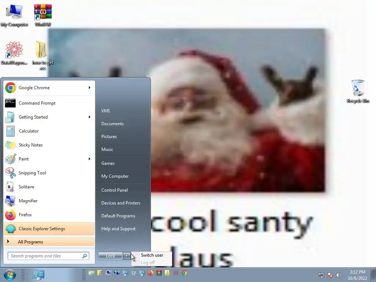Launch Calculator from the Start menu
This screenshot has height=282, width=376.
pyautogui.click(x=49, y=131)
